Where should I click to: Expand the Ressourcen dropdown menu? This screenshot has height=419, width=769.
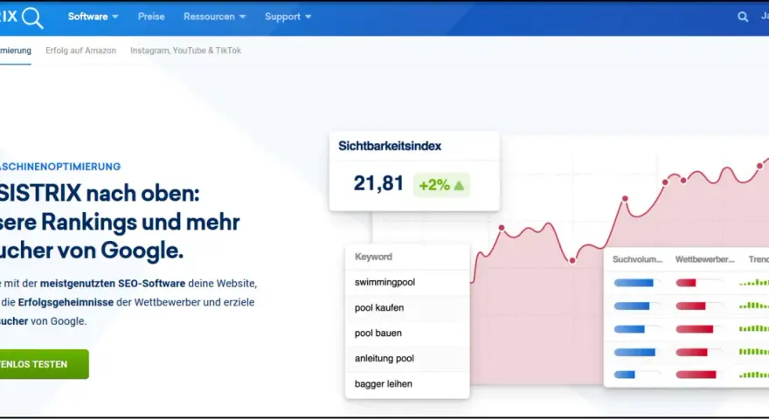pos(214,17)
